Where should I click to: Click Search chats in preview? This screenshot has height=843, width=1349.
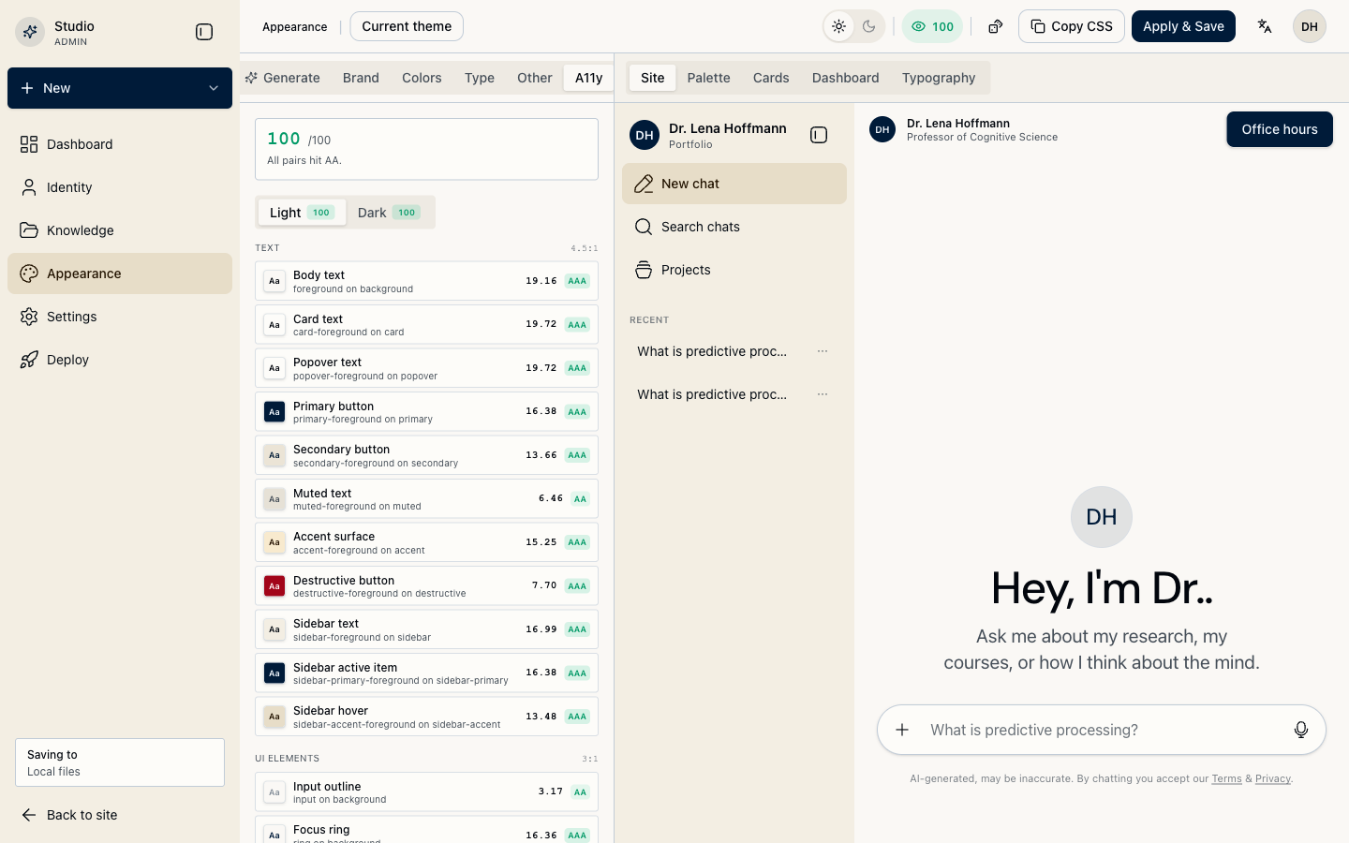[734, 227]
